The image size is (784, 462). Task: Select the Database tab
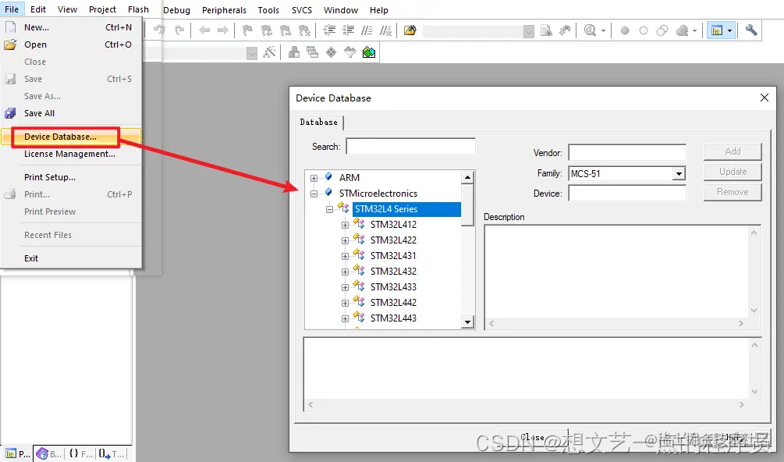319,122
